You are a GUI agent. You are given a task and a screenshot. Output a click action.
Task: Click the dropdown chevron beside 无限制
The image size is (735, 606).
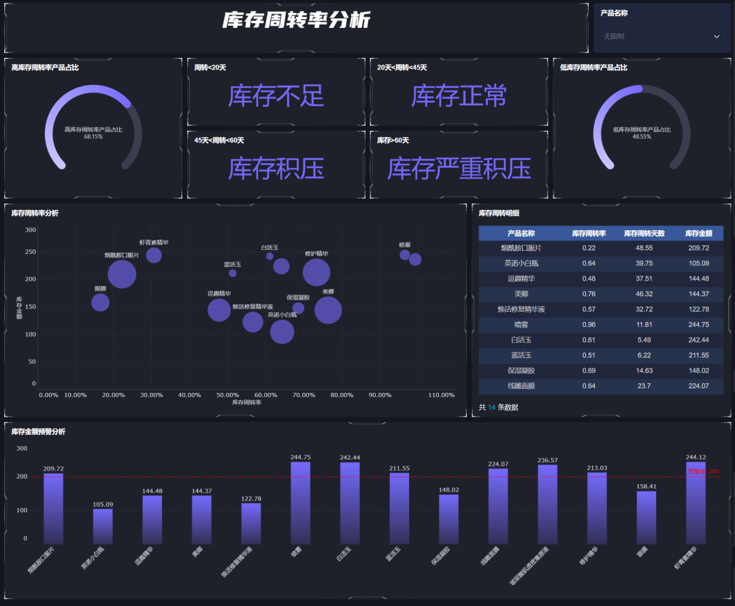tap(717, 37)
